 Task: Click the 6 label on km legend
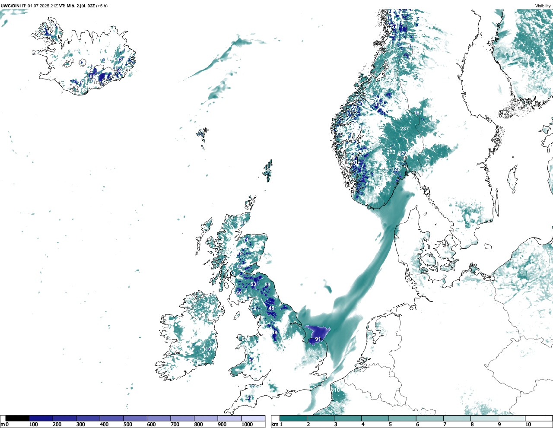417,425
